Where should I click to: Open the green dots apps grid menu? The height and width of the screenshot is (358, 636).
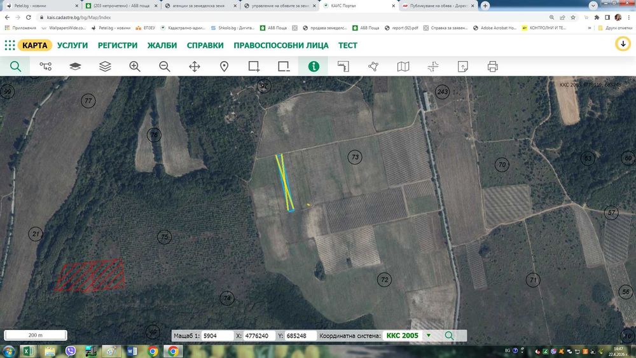click(x=10, y=45)
